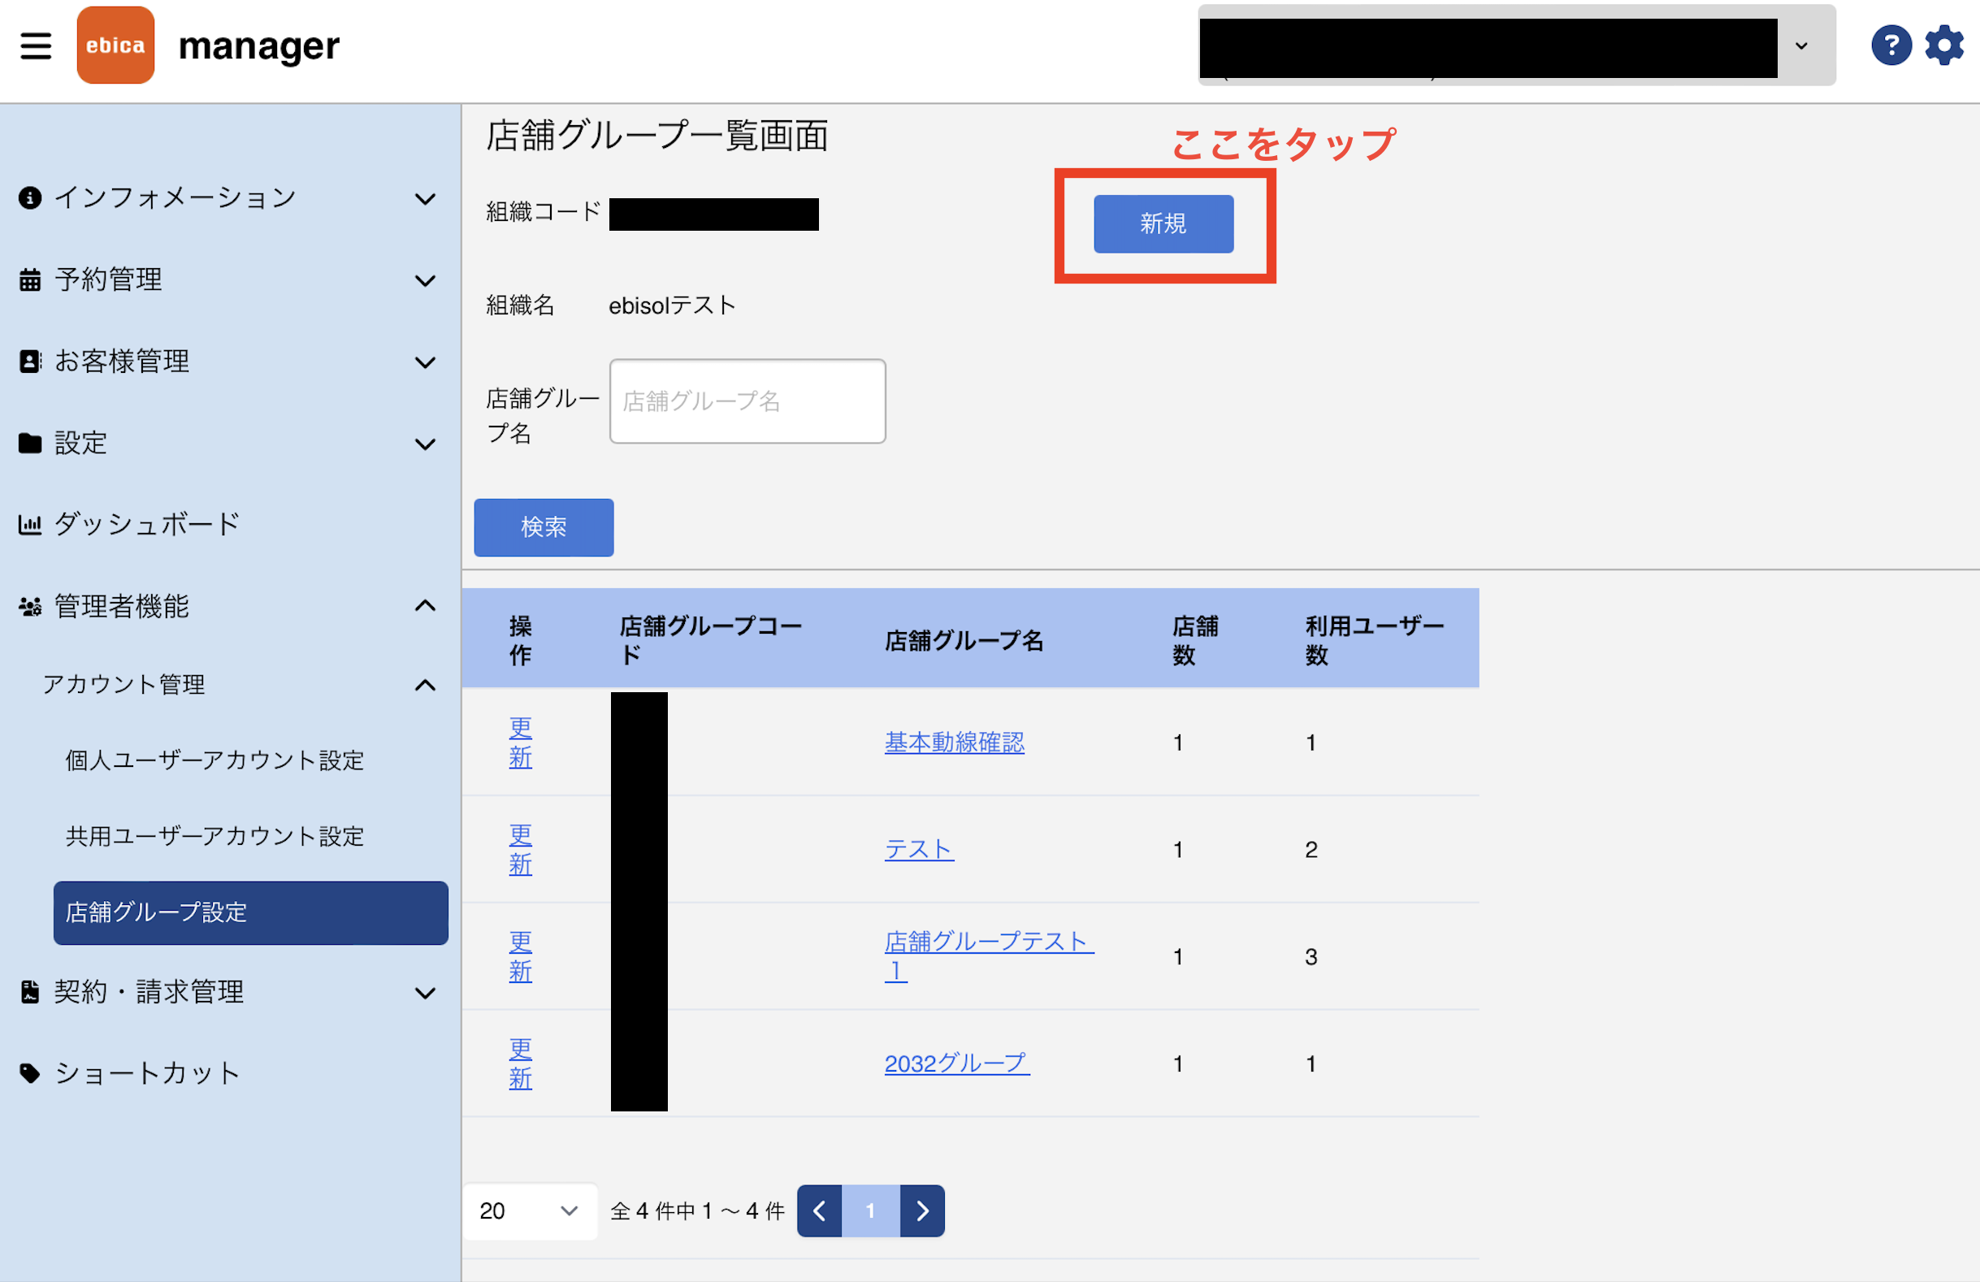This screenshot has height=1282, width=1980.
Task: Click the インフォメーション info icon
Action: tap(30, 198)
